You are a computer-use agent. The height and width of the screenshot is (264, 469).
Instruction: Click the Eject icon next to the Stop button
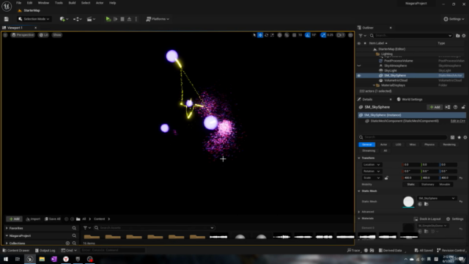[x=129, y=19]
